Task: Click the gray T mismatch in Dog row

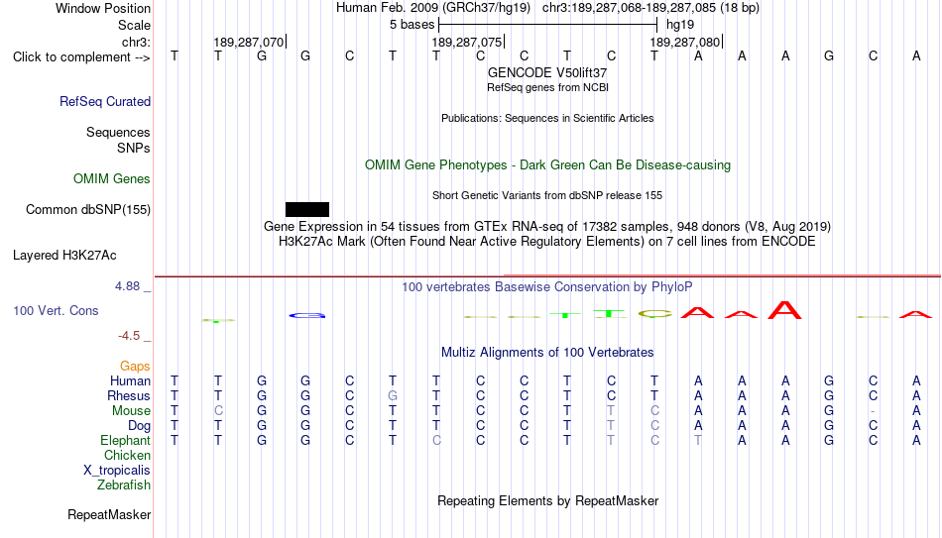Action: point(611,426)
